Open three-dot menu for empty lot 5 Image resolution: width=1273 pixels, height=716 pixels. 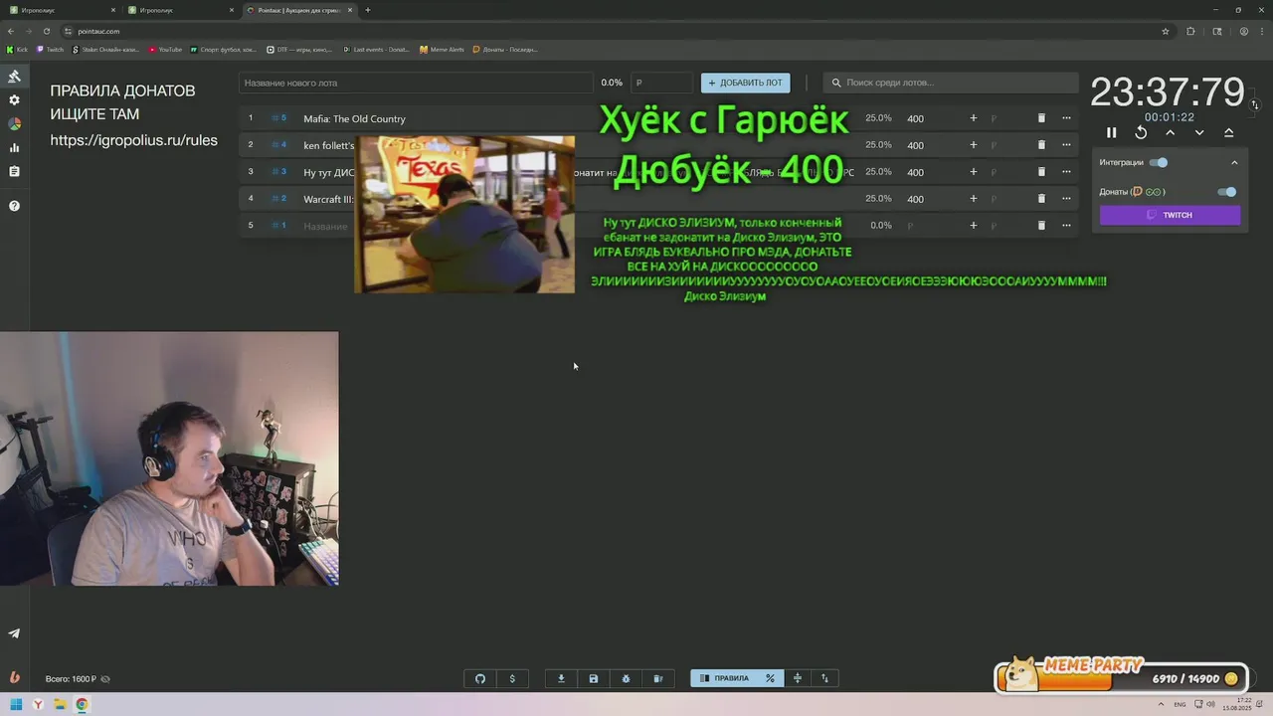click(x=1066, y=226)
